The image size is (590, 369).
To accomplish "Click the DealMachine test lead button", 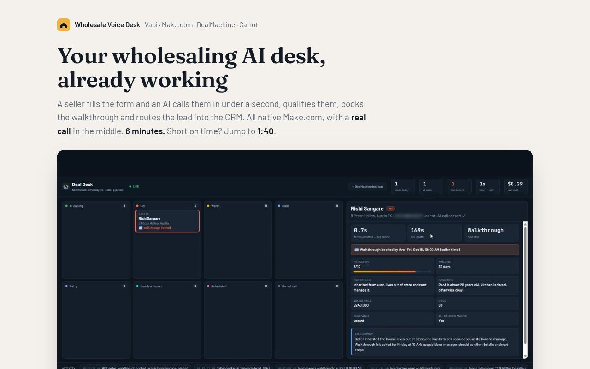I will click(x=367, y=187).
